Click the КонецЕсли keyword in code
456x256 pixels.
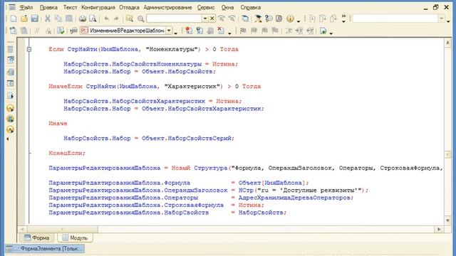tap(66, 154)
